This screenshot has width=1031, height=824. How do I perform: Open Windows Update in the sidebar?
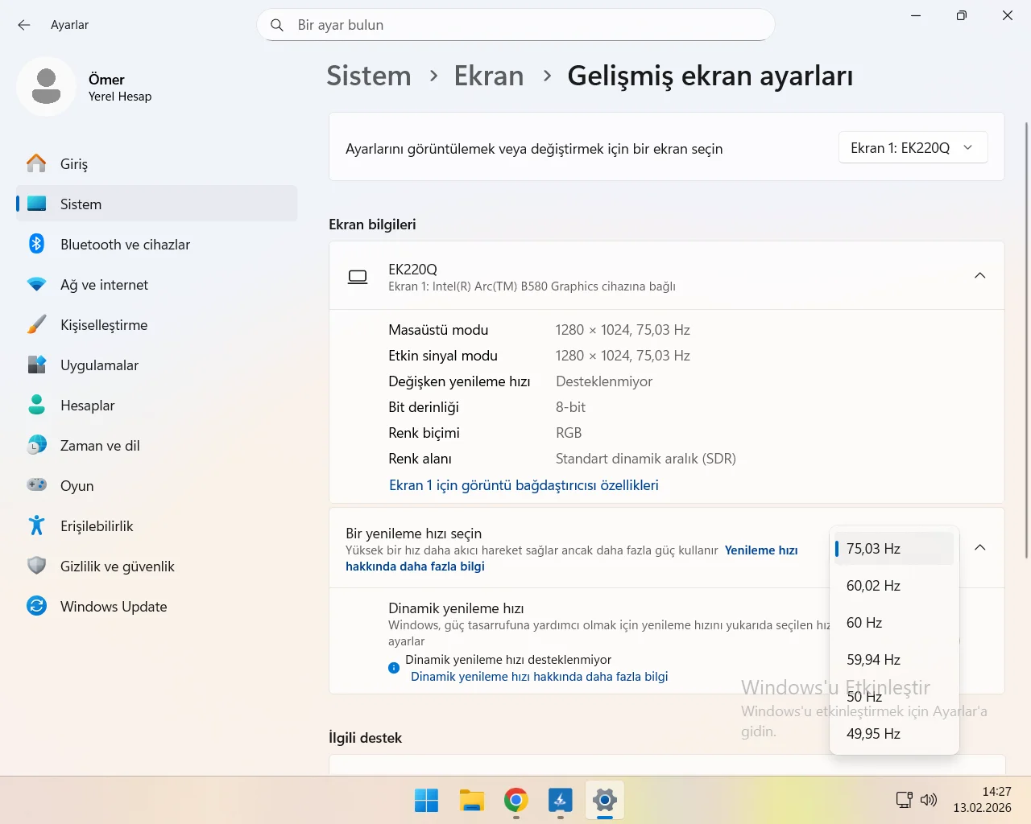pyautogui.click(x=157, y=606)
